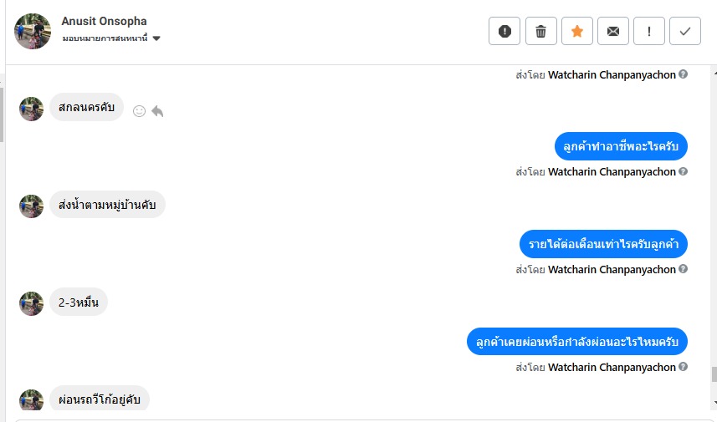
Task: Click the reply arrow beside สกลนครคับ
Action: [157, 110]
